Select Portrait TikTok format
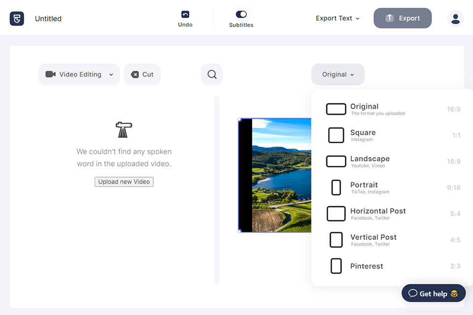473x315 pixels. point(393,188)
